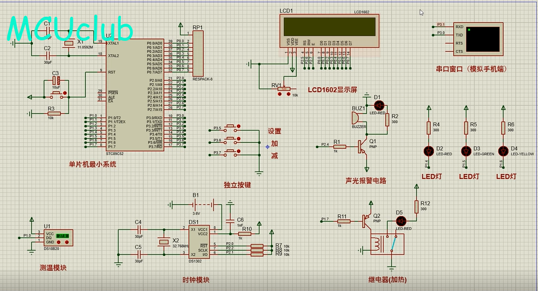The image size is (538, 291).
Task: Select the STC89C52 microcontroller chip body
Action: [135, 95]
